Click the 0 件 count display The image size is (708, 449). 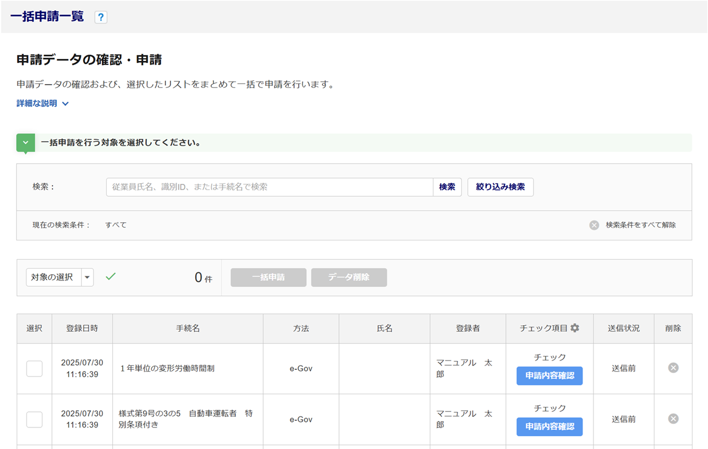[203, 278]
